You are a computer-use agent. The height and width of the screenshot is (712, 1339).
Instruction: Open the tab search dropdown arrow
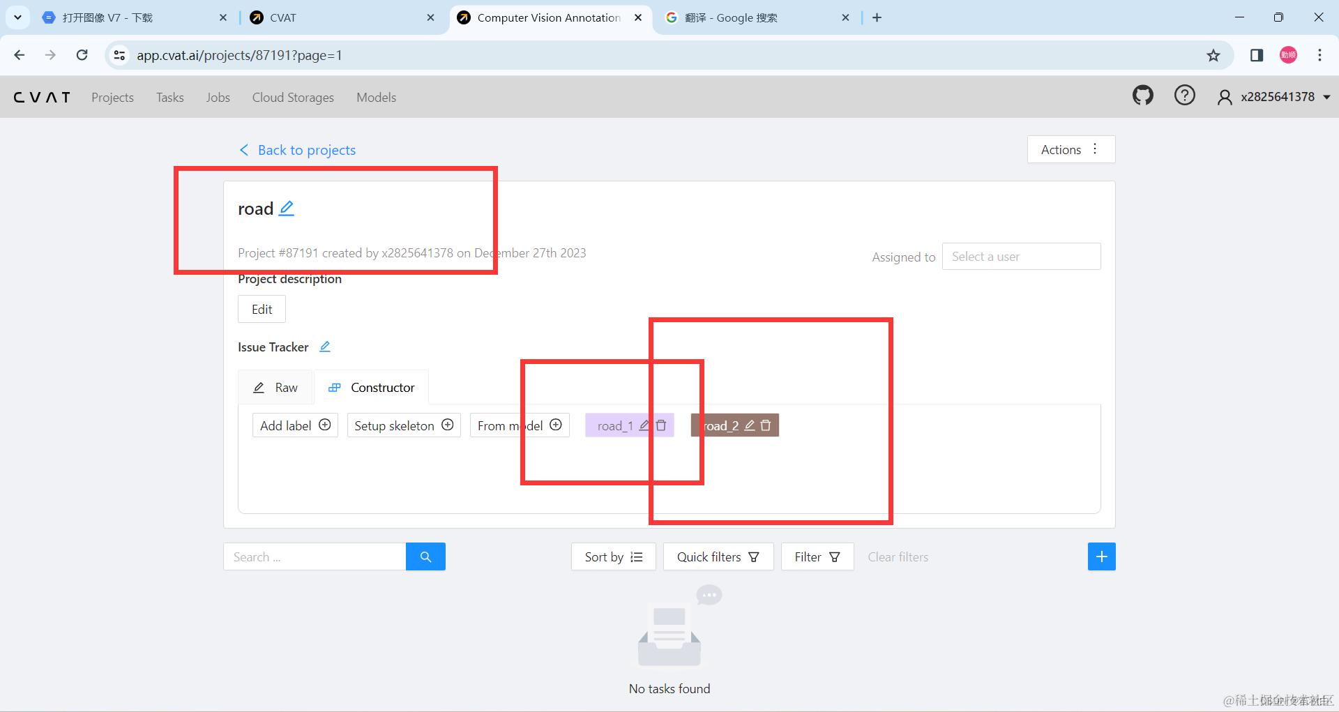[17, 17]
